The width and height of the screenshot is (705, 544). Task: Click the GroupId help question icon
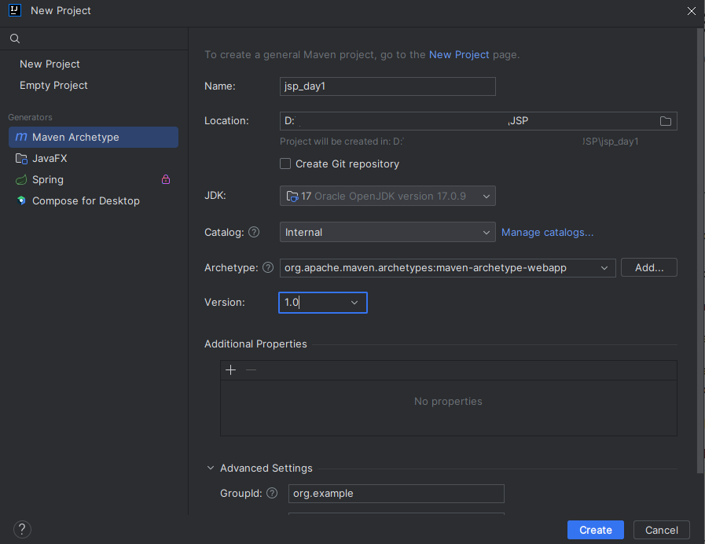click(272, 493)
